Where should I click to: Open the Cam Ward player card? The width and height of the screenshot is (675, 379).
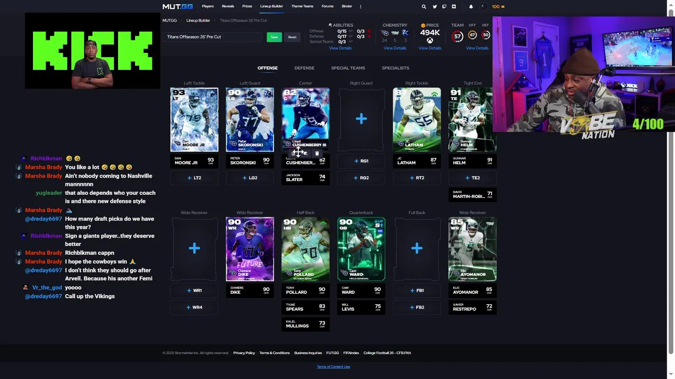pyautogui.click(x=361, y=249)
